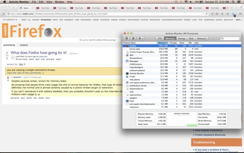Open the sorted by top dropdown
The height and width of the screenshot is (153, 244).
[22, 64]
